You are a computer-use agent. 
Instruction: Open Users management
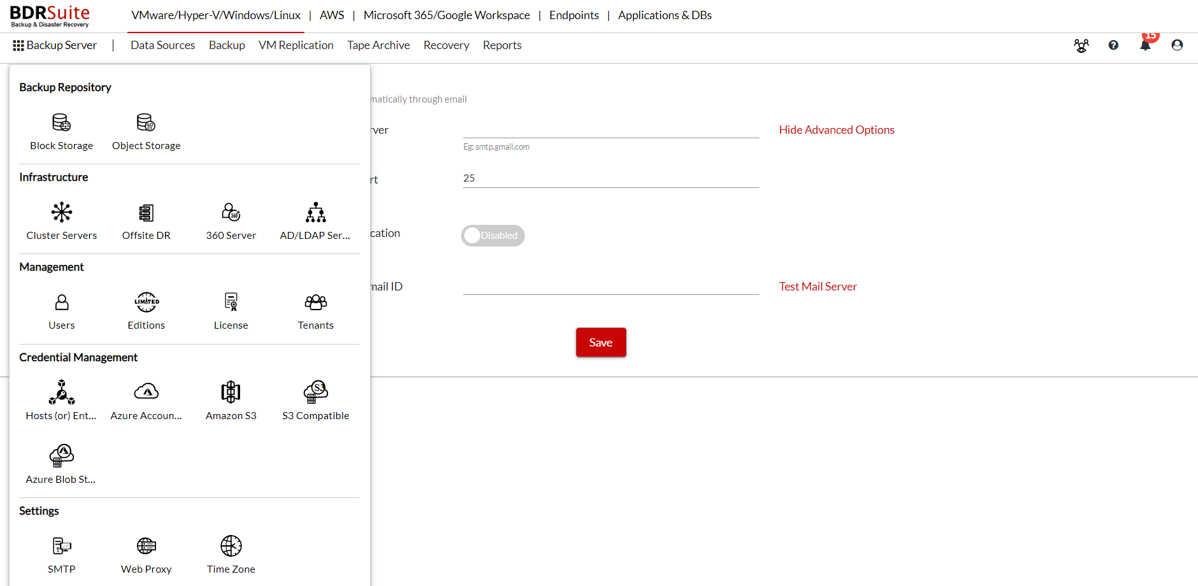pyautogui.click(x=62, y=311)
